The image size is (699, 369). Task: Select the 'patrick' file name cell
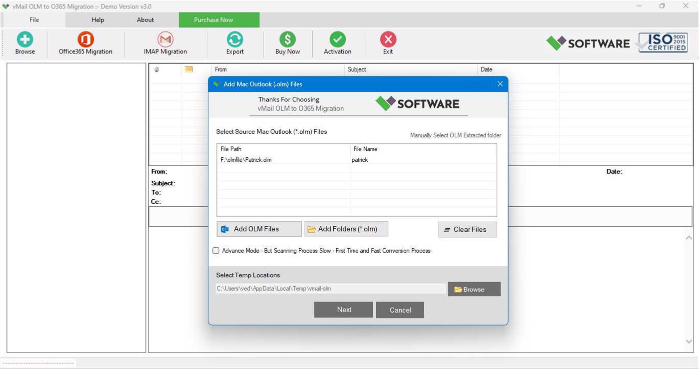pyautogui.click(x=424, y=160)
